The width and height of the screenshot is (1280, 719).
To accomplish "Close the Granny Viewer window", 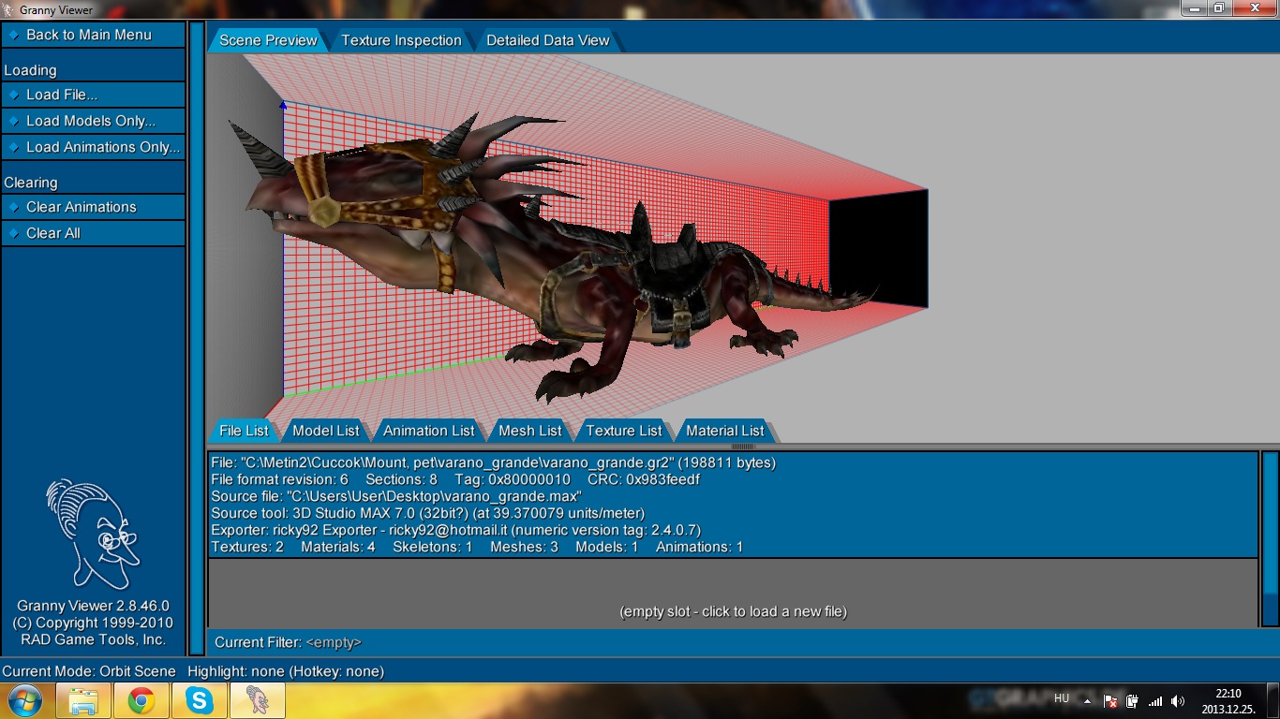I will pos(1253,7).
